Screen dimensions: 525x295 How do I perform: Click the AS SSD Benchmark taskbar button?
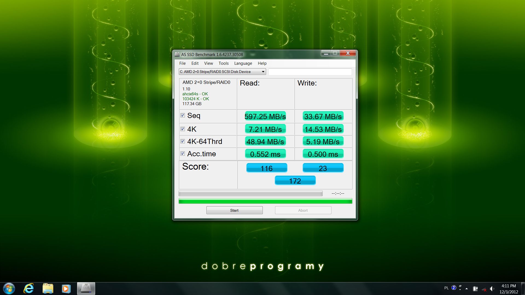pos(86,288)
